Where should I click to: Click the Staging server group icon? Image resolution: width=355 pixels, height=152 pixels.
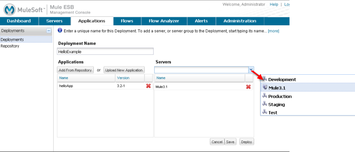[x=265, y=104]
